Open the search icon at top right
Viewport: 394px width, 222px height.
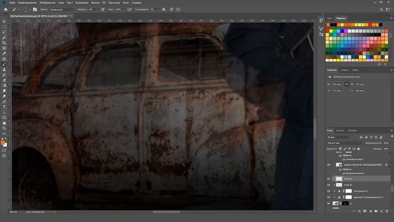(x=382, y=9)
